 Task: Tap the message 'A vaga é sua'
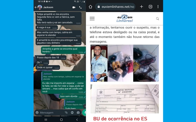click(47, 27)
